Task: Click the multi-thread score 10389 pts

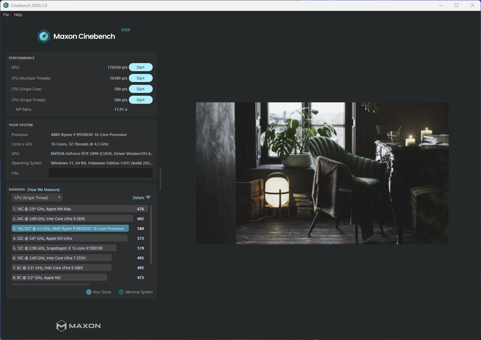Action: [118, 78]
